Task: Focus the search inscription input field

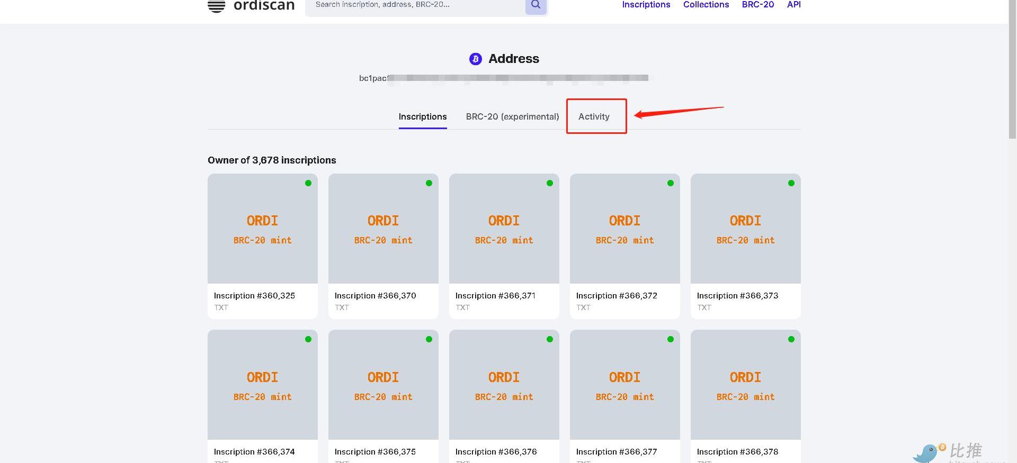Action: [413, 5]
